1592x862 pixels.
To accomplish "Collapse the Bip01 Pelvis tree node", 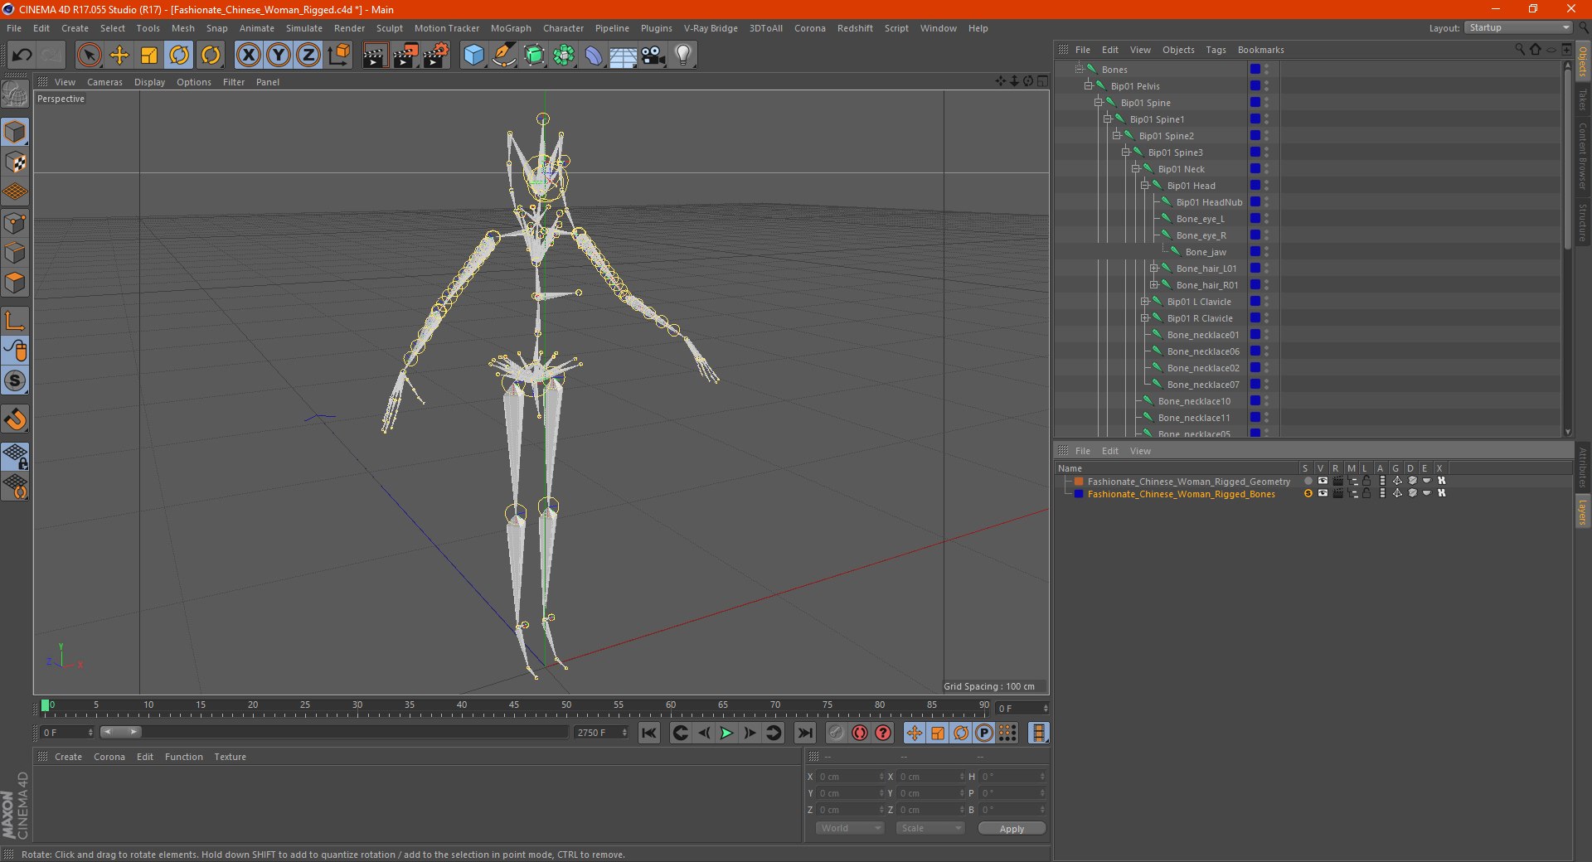I will tap(1088, 85).
